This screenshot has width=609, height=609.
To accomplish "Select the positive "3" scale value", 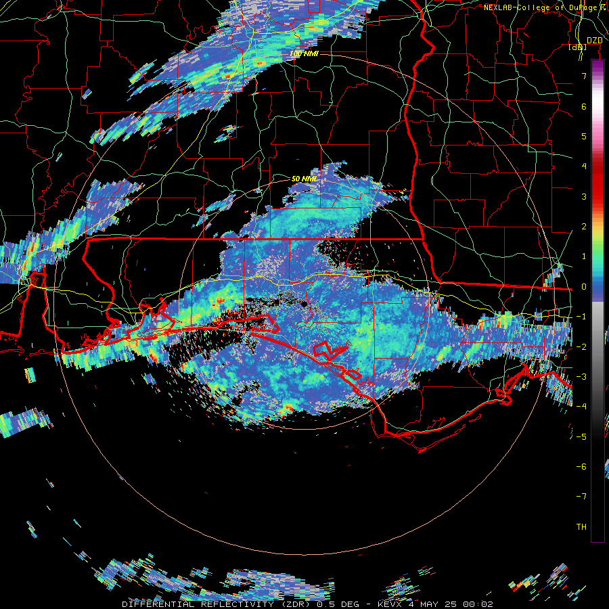I will click(x=584, y=196).
